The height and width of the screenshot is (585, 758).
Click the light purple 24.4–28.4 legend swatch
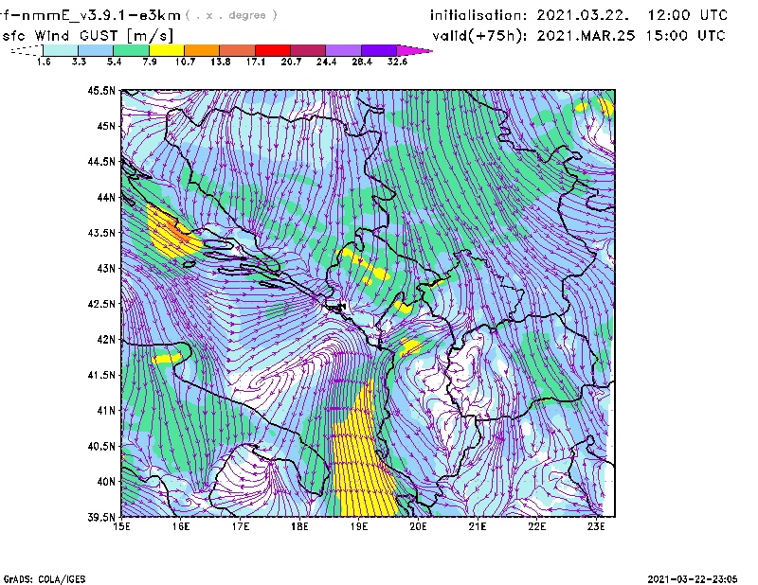point(343,50)
